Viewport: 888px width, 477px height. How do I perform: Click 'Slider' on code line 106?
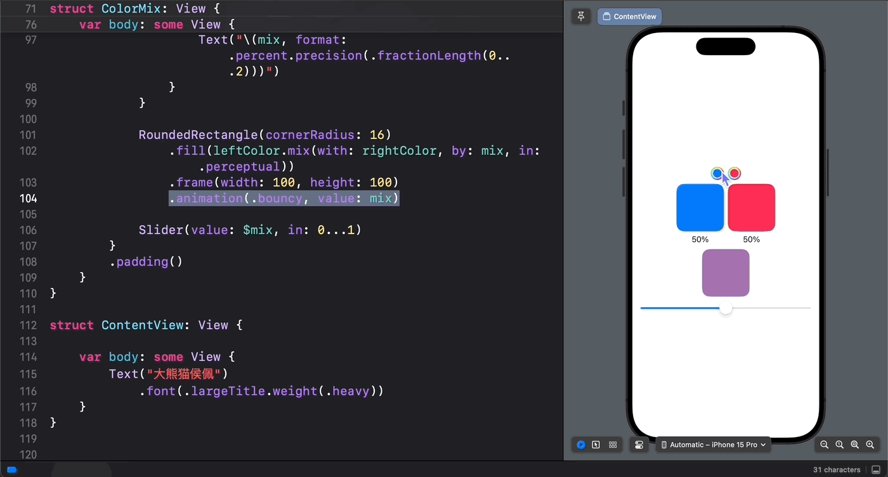pyautogui.click(x=161, y=230)
